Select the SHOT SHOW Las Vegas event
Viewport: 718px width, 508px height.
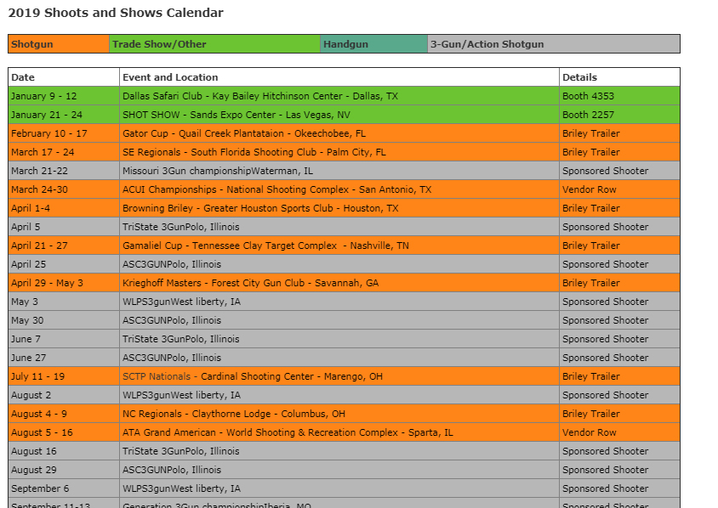(339, 115)
